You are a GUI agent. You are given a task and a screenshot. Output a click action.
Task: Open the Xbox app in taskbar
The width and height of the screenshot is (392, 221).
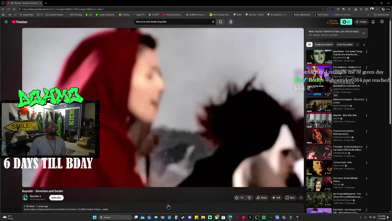(x=217, y=217)
